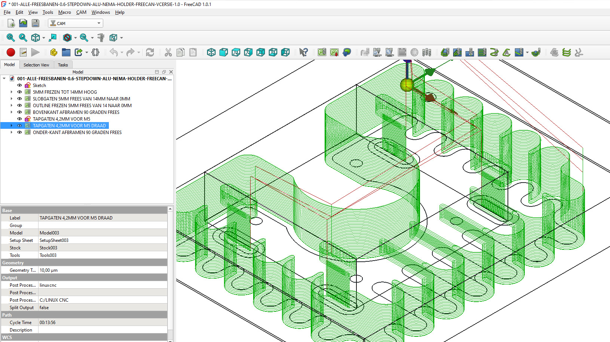
Task: Expand the BOVENKANT AFBRAMEN 90 GRADEN FREES item
Action: [x=12, y=112]
